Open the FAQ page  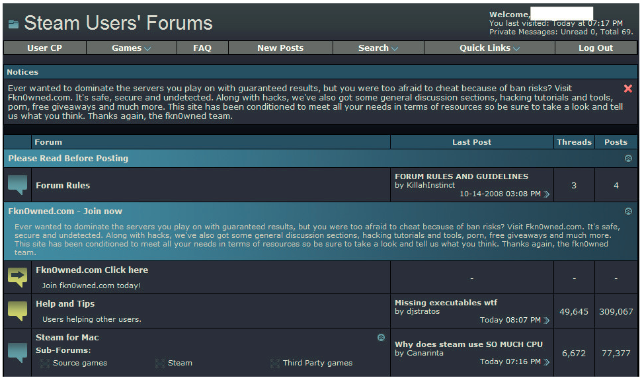[202, 48]
